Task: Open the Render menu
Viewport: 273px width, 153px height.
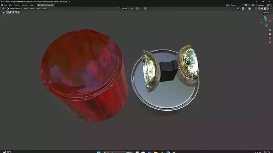Action: [x=17, y=5]
